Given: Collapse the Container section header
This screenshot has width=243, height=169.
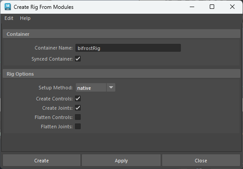Looking at the screenshot, I should [121, 34].
